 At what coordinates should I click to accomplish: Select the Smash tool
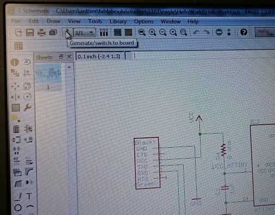17,173
